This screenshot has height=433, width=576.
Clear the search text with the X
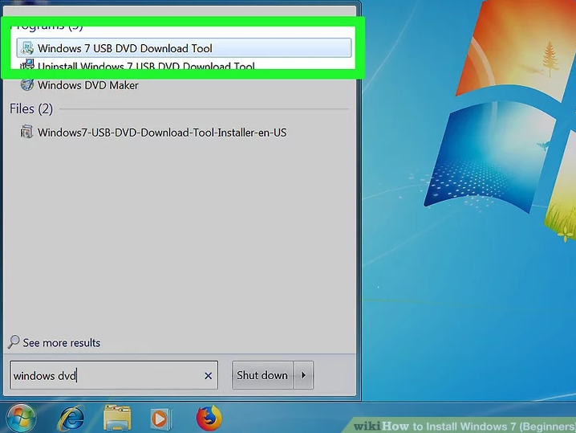point(209,375)
